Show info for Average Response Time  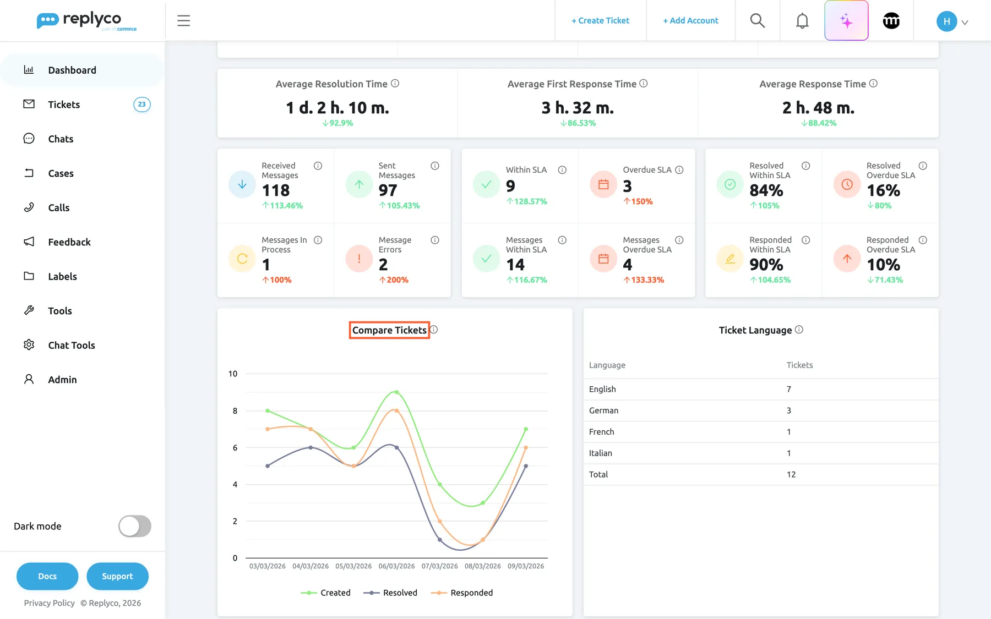pyautogui.click(x=873, y=84)
